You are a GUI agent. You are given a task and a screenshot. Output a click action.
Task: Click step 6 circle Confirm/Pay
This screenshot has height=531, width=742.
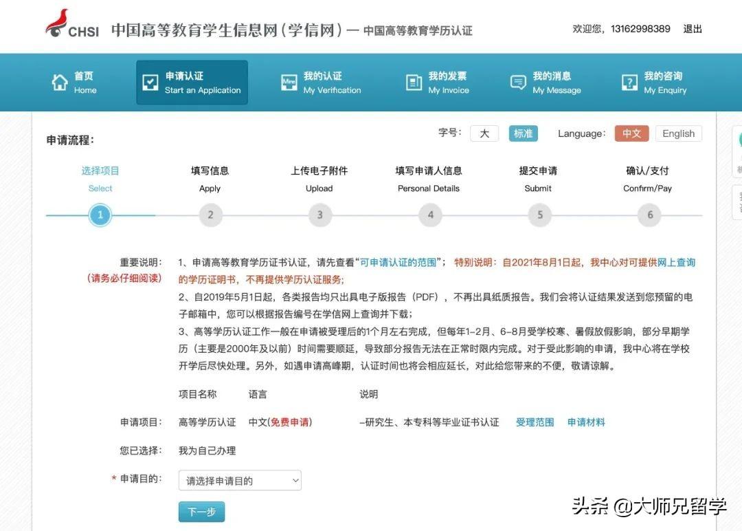pos(650,215)
